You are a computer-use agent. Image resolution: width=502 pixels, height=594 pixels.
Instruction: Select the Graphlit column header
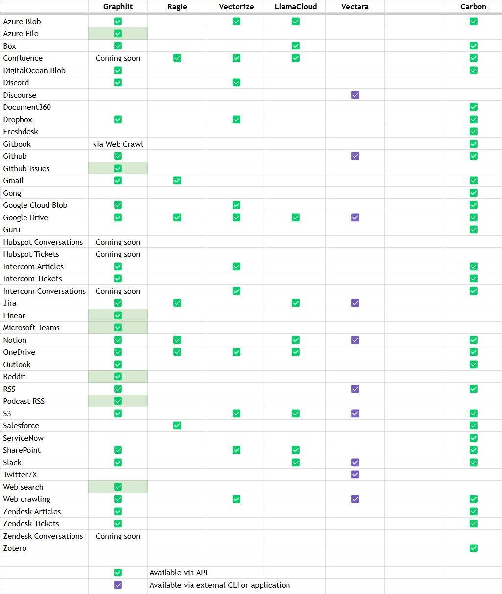click(x=118, y=7)
